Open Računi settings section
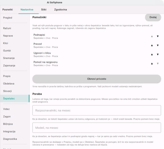Image resolution: width=164 pixels, height=149 pixels. pyautogui.click(x=15, y=28)
